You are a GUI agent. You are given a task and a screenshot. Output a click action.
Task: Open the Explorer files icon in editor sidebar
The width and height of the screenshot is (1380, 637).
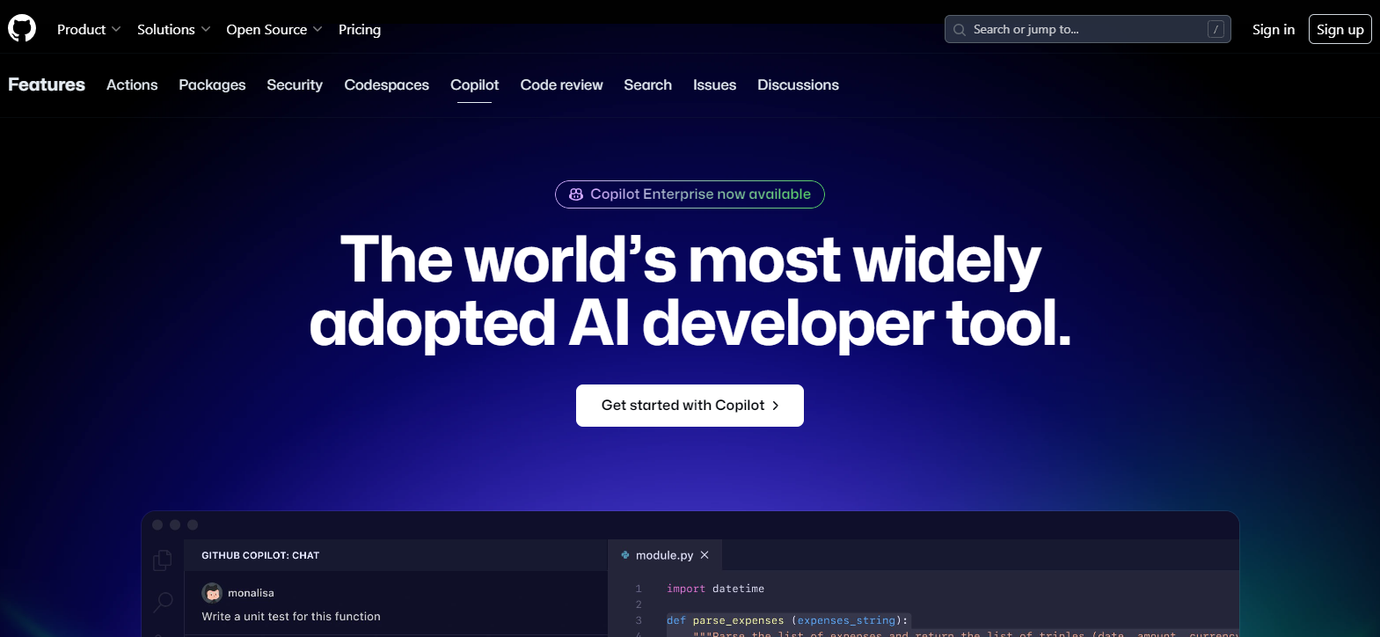pos(163,560)
